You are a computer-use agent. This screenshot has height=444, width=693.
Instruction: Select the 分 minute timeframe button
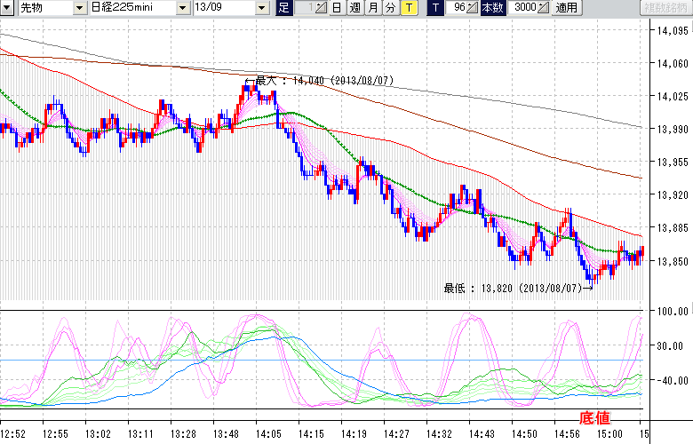point(390,8)
